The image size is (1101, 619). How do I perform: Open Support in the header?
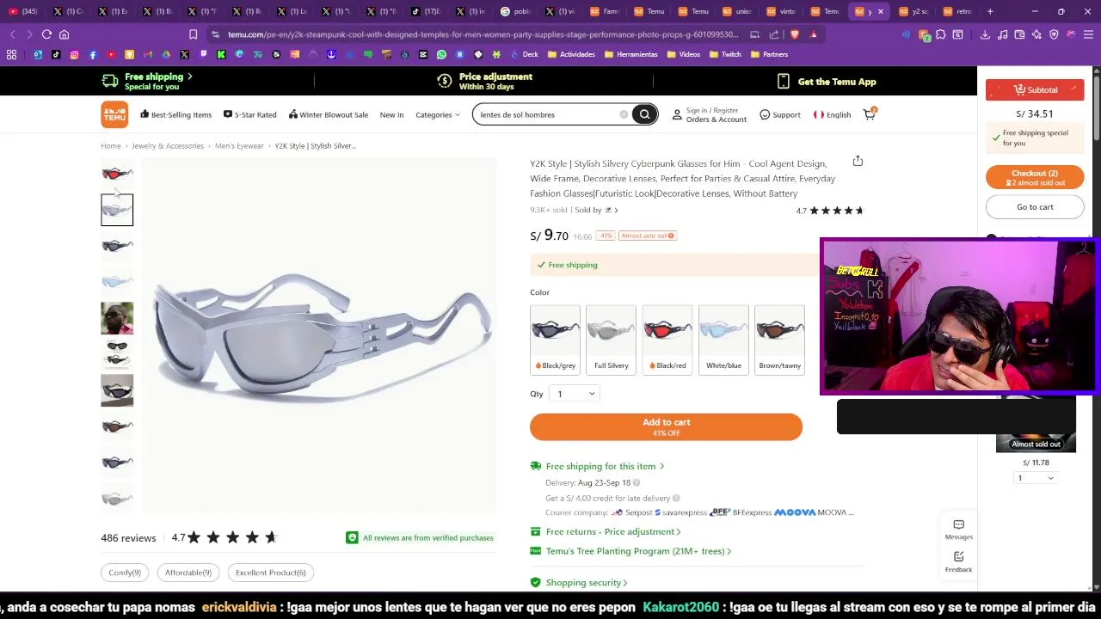pyautogui.click(x=780, y=114)
